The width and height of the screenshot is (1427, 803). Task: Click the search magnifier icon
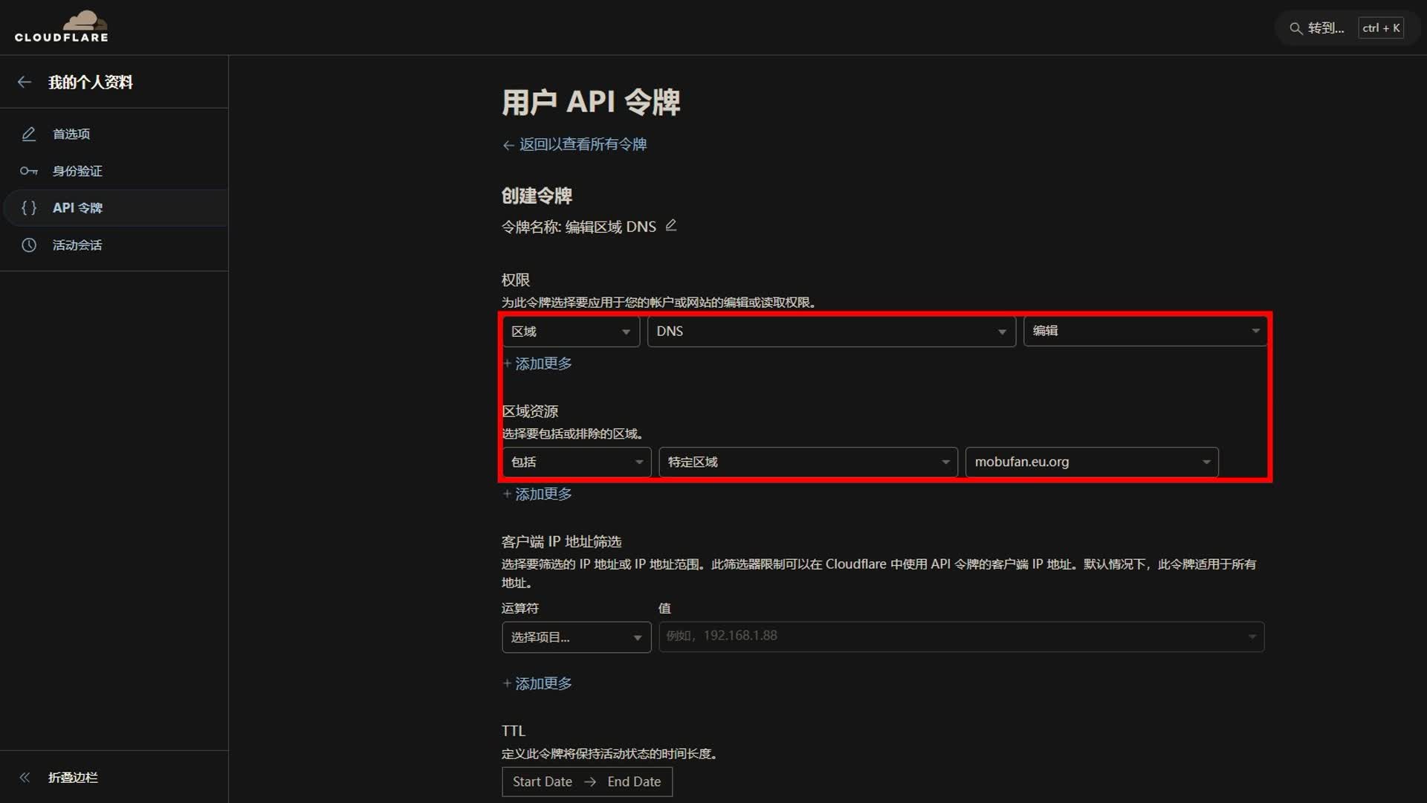point(1295,28)
